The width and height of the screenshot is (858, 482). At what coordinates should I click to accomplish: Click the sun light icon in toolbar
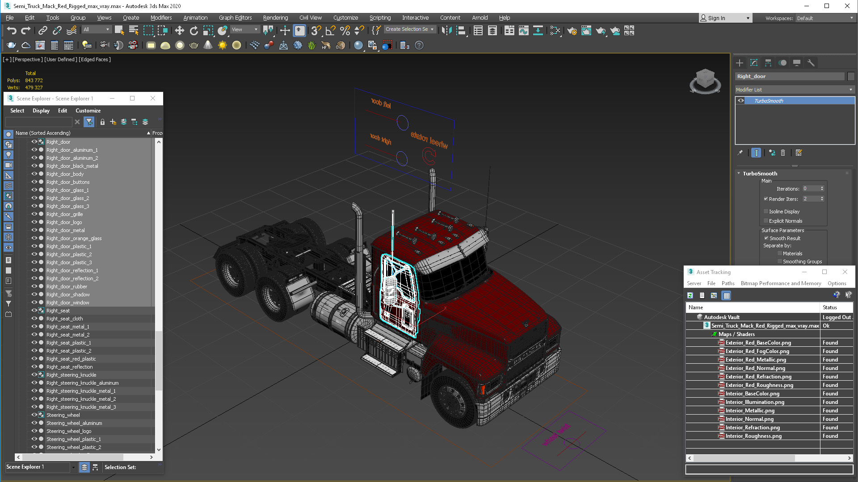click(x=222, y=45)
